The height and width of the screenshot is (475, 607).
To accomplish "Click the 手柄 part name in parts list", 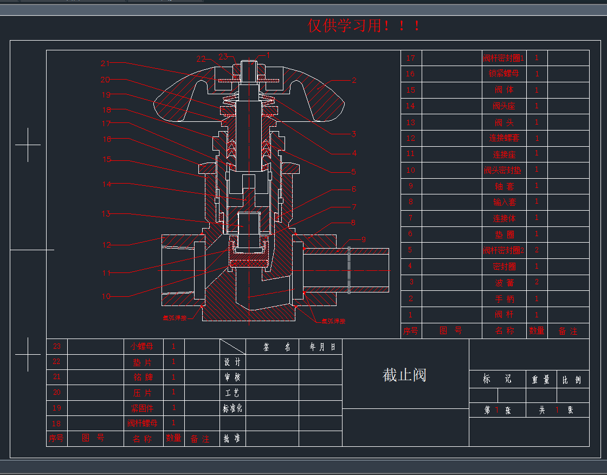I will tap(504, 298).
